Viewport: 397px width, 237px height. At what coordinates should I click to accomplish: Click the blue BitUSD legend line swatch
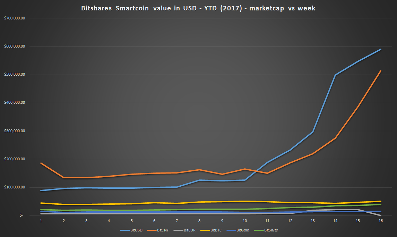coord(125,230)
